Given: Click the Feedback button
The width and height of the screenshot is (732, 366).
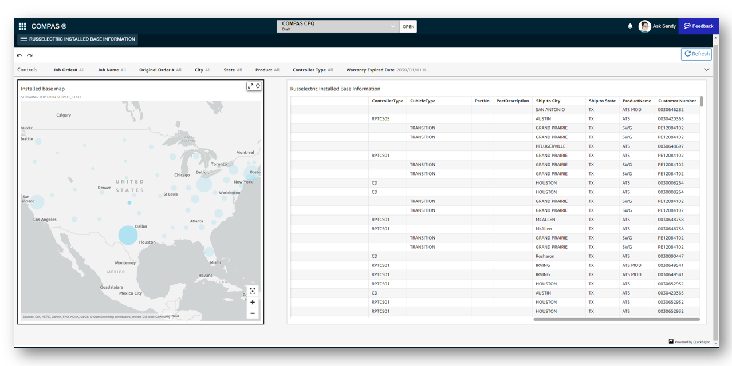Looking at the screenshot, I should click(x=698, y=26).
